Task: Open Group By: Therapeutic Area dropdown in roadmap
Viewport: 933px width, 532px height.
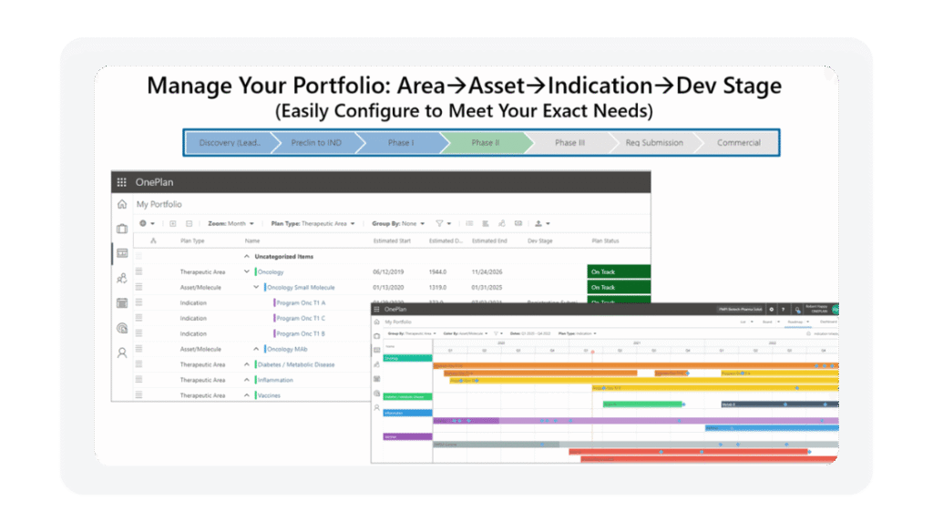Action: pyautogui.click(x=412, y=333)
